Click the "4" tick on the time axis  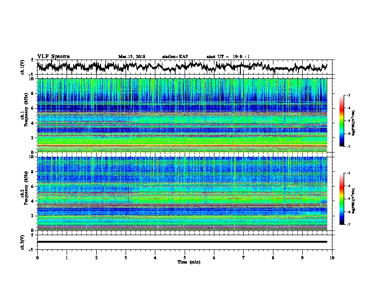(155, 258)
